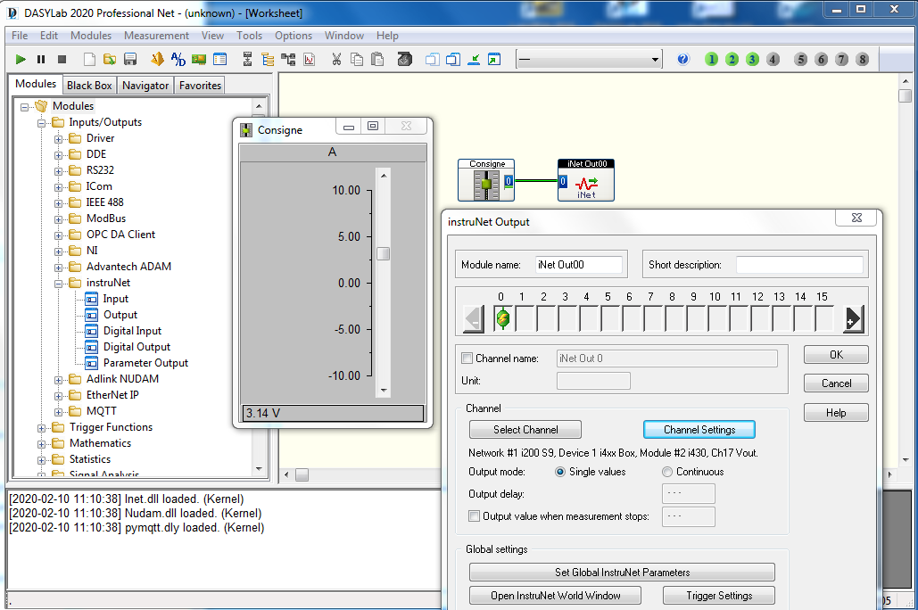Click the blue help question mark icon
This screenshot has height=610, width=918.
682,59
